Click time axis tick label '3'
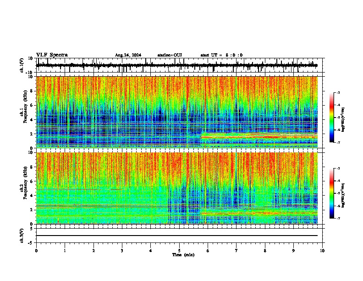 pyautogui.click(x=122, y=251)
